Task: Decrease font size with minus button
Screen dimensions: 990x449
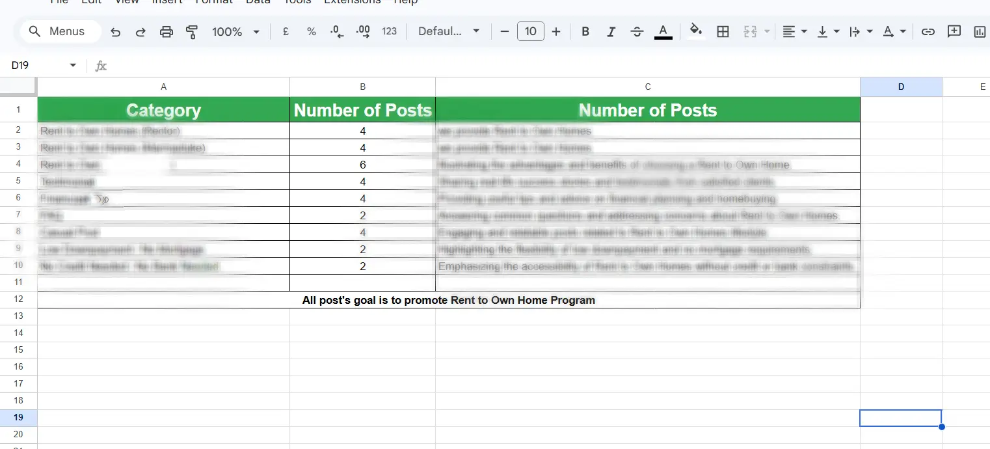Action: [x=504, y=31]
